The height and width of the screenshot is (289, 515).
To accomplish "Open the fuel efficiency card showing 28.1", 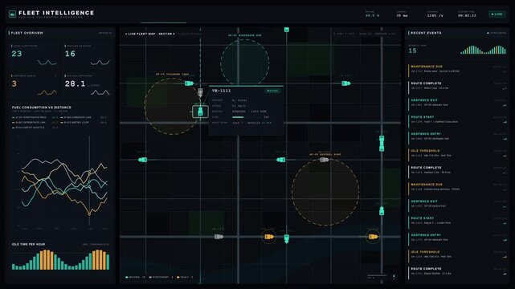I will (x=88, y=85).
